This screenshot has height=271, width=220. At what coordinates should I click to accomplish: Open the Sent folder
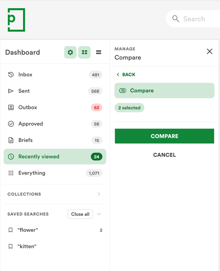pos(55,91)
